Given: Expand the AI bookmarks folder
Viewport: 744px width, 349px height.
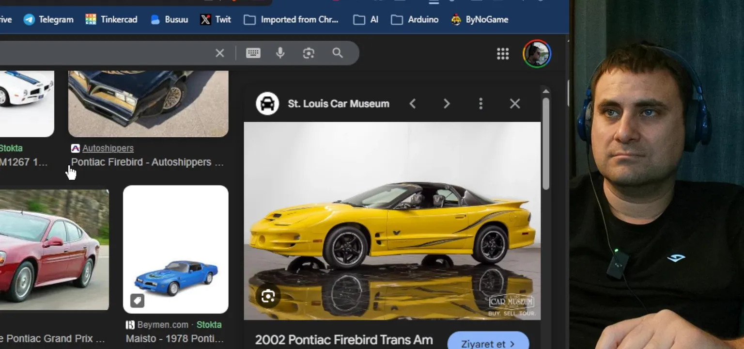Looking at the screenshot, I should (366, 19).
